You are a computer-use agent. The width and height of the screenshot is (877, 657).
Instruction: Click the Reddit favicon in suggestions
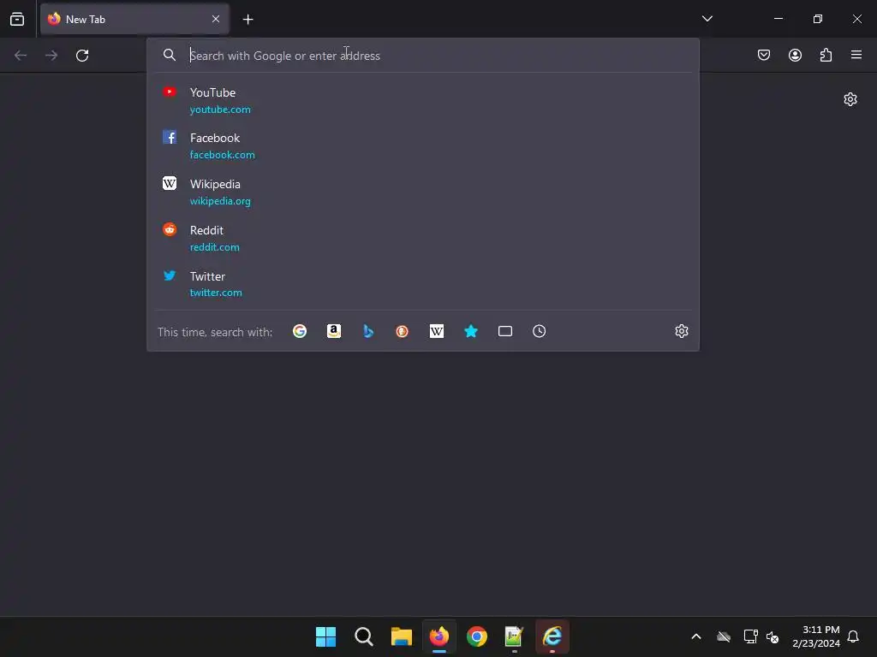[x=170, y=229]
